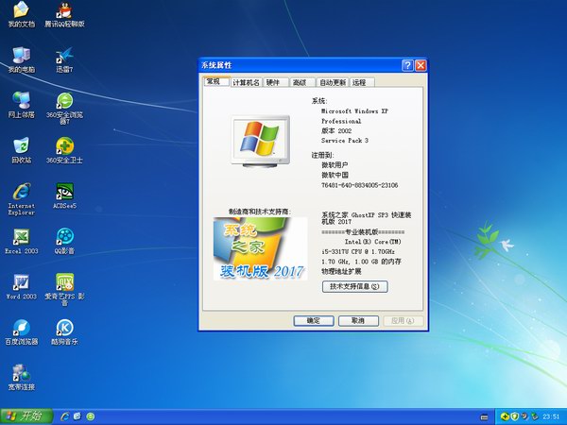The width and height of the screenshot is (567, 425).
Task: Click Internet Explorer quick launch icon
Action: [65, 416]
